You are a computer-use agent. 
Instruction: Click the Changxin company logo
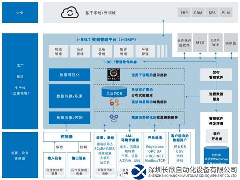coord(138,172)
